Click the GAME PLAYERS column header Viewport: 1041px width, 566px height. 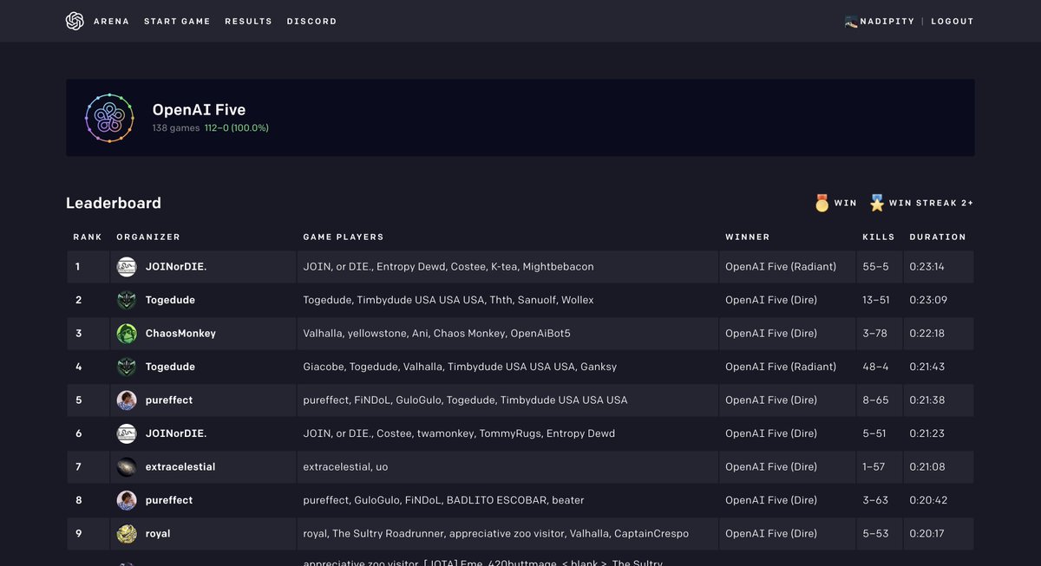[344, 237]
